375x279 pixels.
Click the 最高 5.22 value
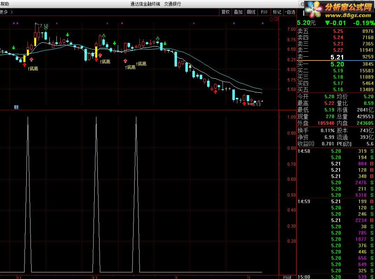point(329,103)
